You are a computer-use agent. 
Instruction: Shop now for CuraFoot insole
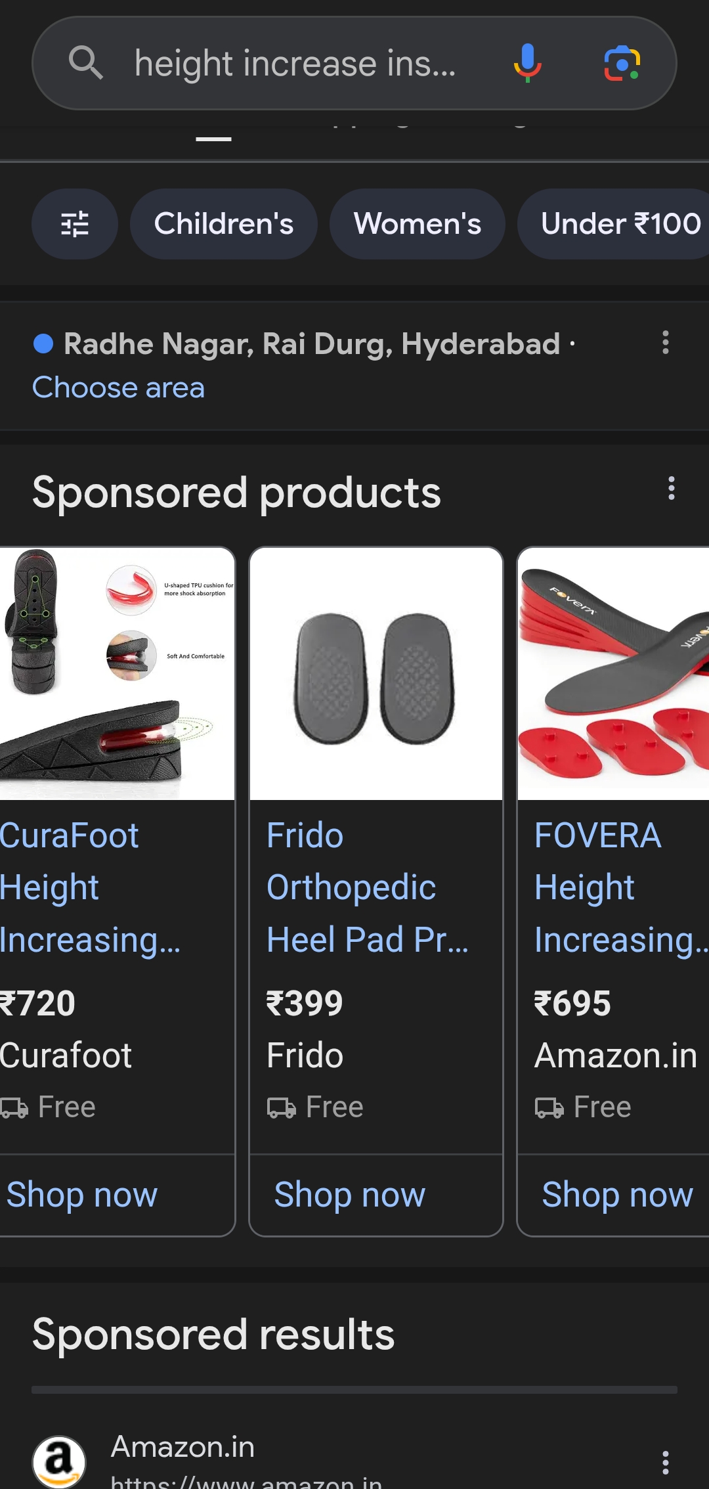tap(82, 1194)
